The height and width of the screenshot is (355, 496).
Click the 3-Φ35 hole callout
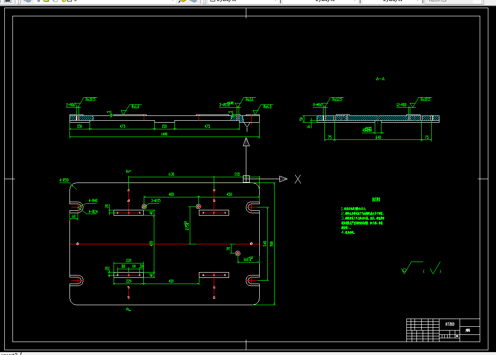pyautogui.click(x=156, y=200)
